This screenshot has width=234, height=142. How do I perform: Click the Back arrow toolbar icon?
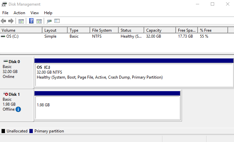click(x=4, y=21)
